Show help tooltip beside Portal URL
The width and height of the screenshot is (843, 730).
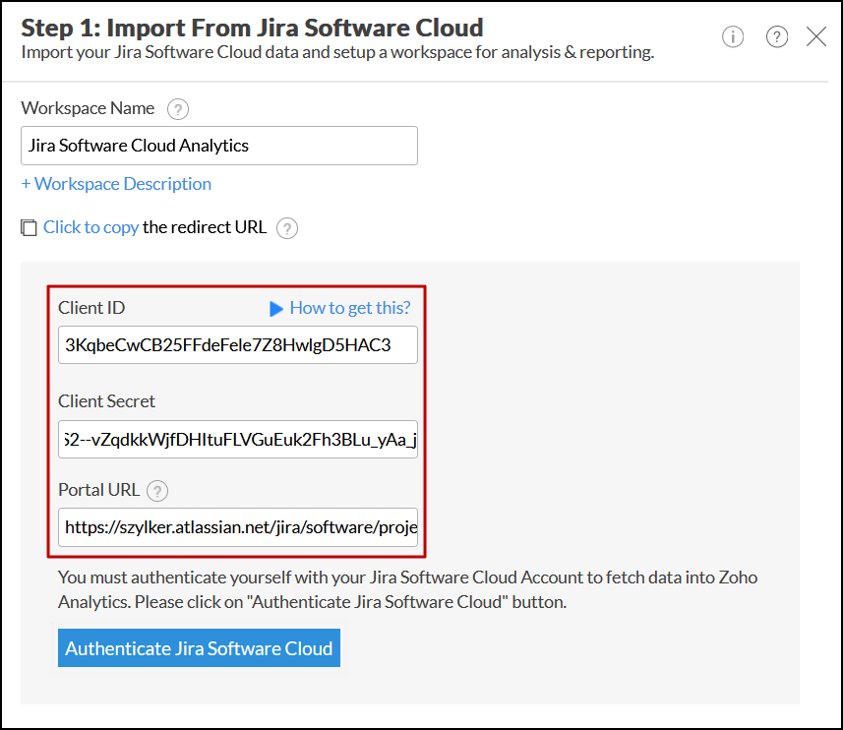[x=157, y=491]
